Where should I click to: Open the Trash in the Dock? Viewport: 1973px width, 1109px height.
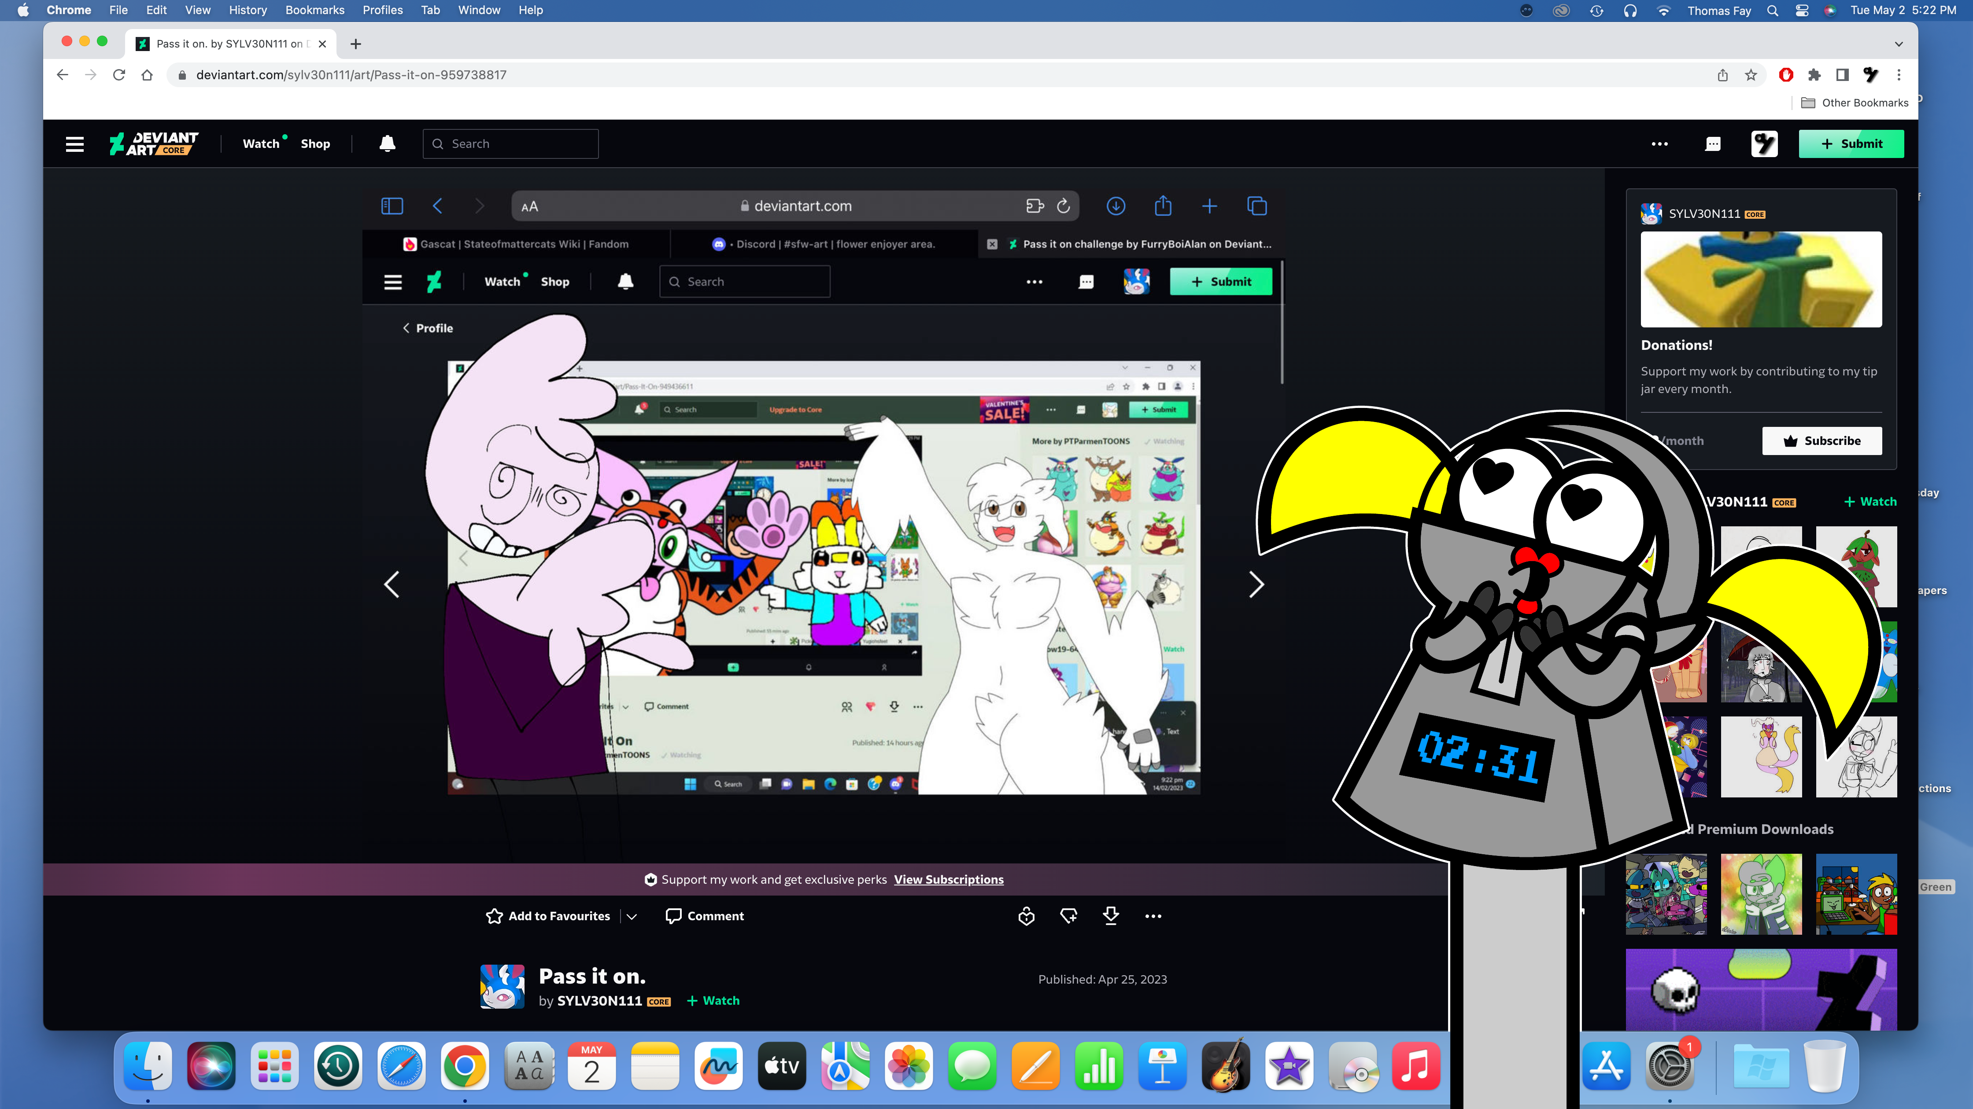(1825, 1066)
